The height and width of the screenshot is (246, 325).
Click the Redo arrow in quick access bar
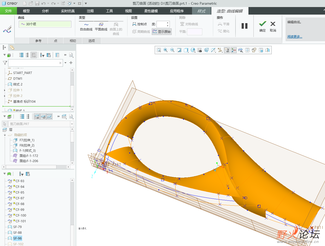click(x=53, y=3)
